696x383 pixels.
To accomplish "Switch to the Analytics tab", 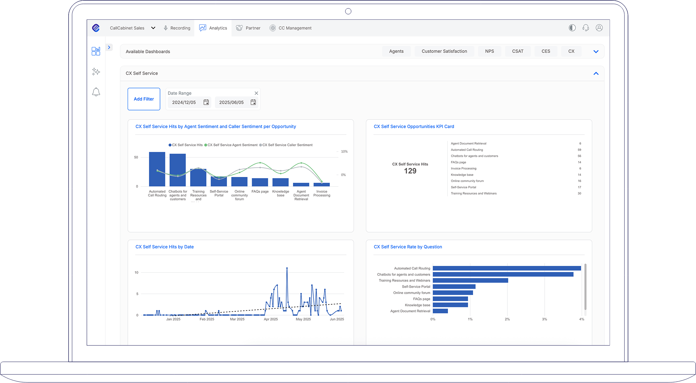I will coord(213,28).
